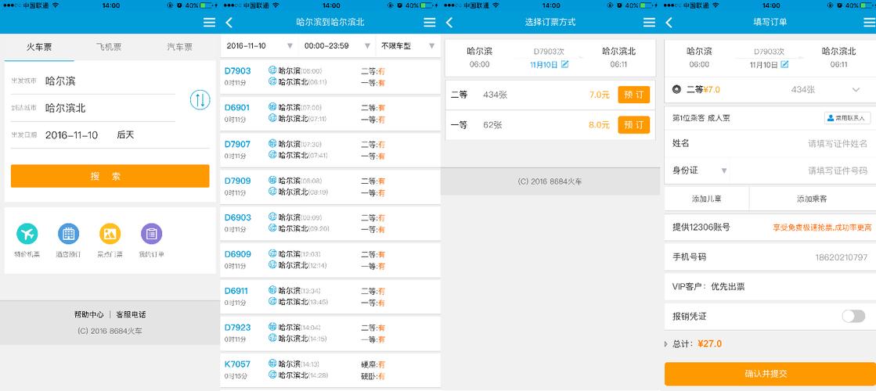
Task: Open hamburger menu on 选择订票方式 screen
Action: tap(649, 23)
